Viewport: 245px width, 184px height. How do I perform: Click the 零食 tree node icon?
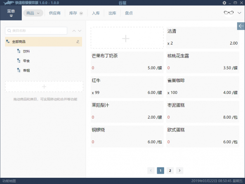coord(19,61)
